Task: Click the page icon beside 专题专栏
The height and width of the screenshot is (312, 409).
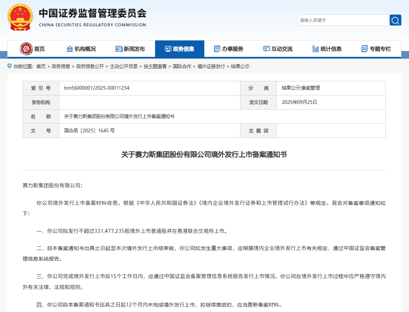Action: [x=364, y=49]
